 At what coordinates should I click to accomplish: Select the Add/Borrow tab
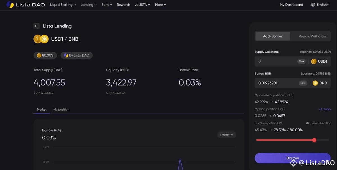point(273,36)
